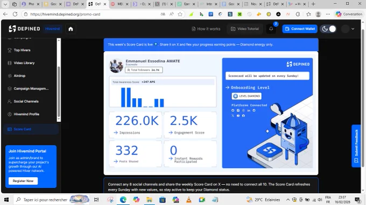This screenshot has height=205, width=366.
Task: Open Microsoft Edge on taskbar
Action: point(123,200)
